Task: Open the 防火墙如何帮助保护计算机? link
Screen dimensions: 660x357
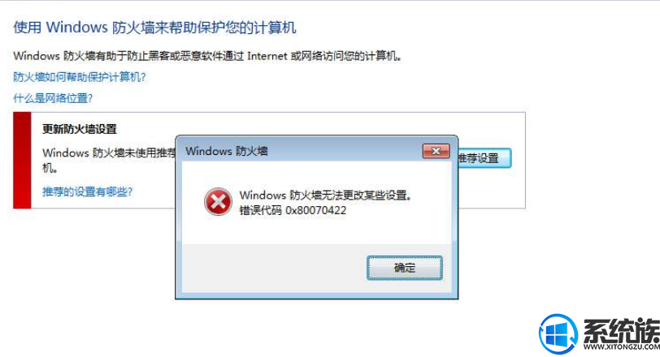Action: point(80,77)
